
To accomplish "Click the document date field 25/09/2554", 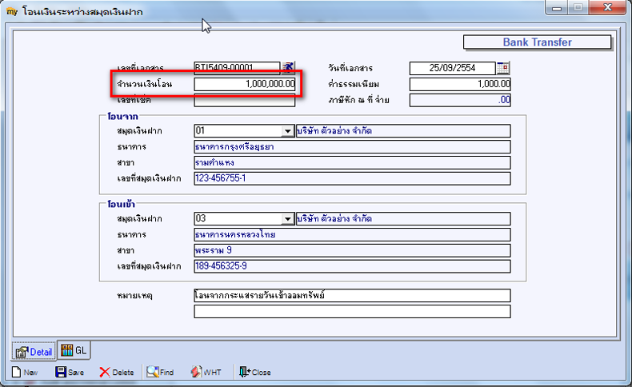I will point(452,68).
